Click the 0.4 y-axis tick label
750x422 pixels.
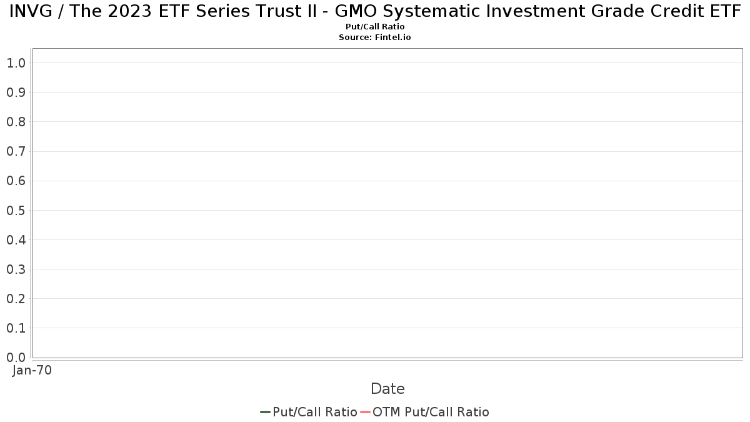(16, 240)
